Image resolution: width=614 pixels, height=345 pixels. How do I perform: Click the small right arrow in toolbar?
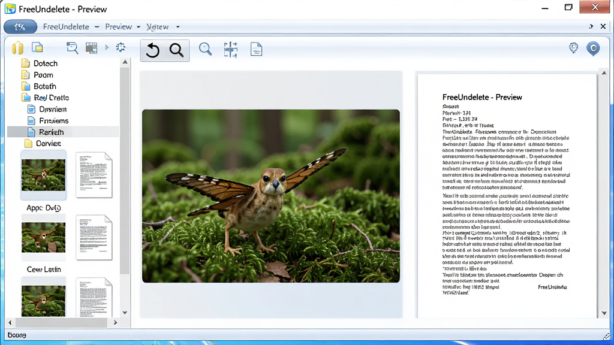[107, 48]
